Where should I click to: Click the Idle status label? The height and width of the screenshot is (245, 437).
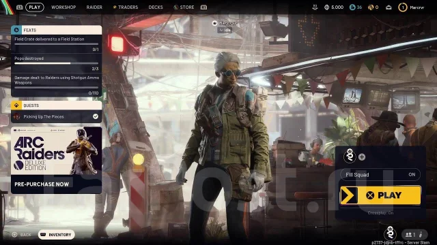(225, 30)
